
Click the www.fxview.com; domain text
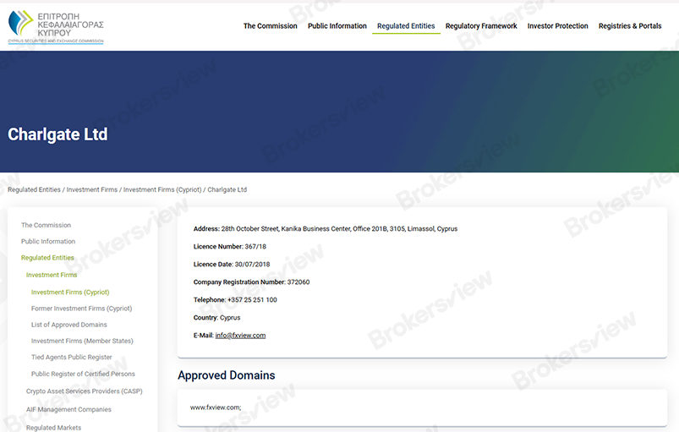[216, 407]
